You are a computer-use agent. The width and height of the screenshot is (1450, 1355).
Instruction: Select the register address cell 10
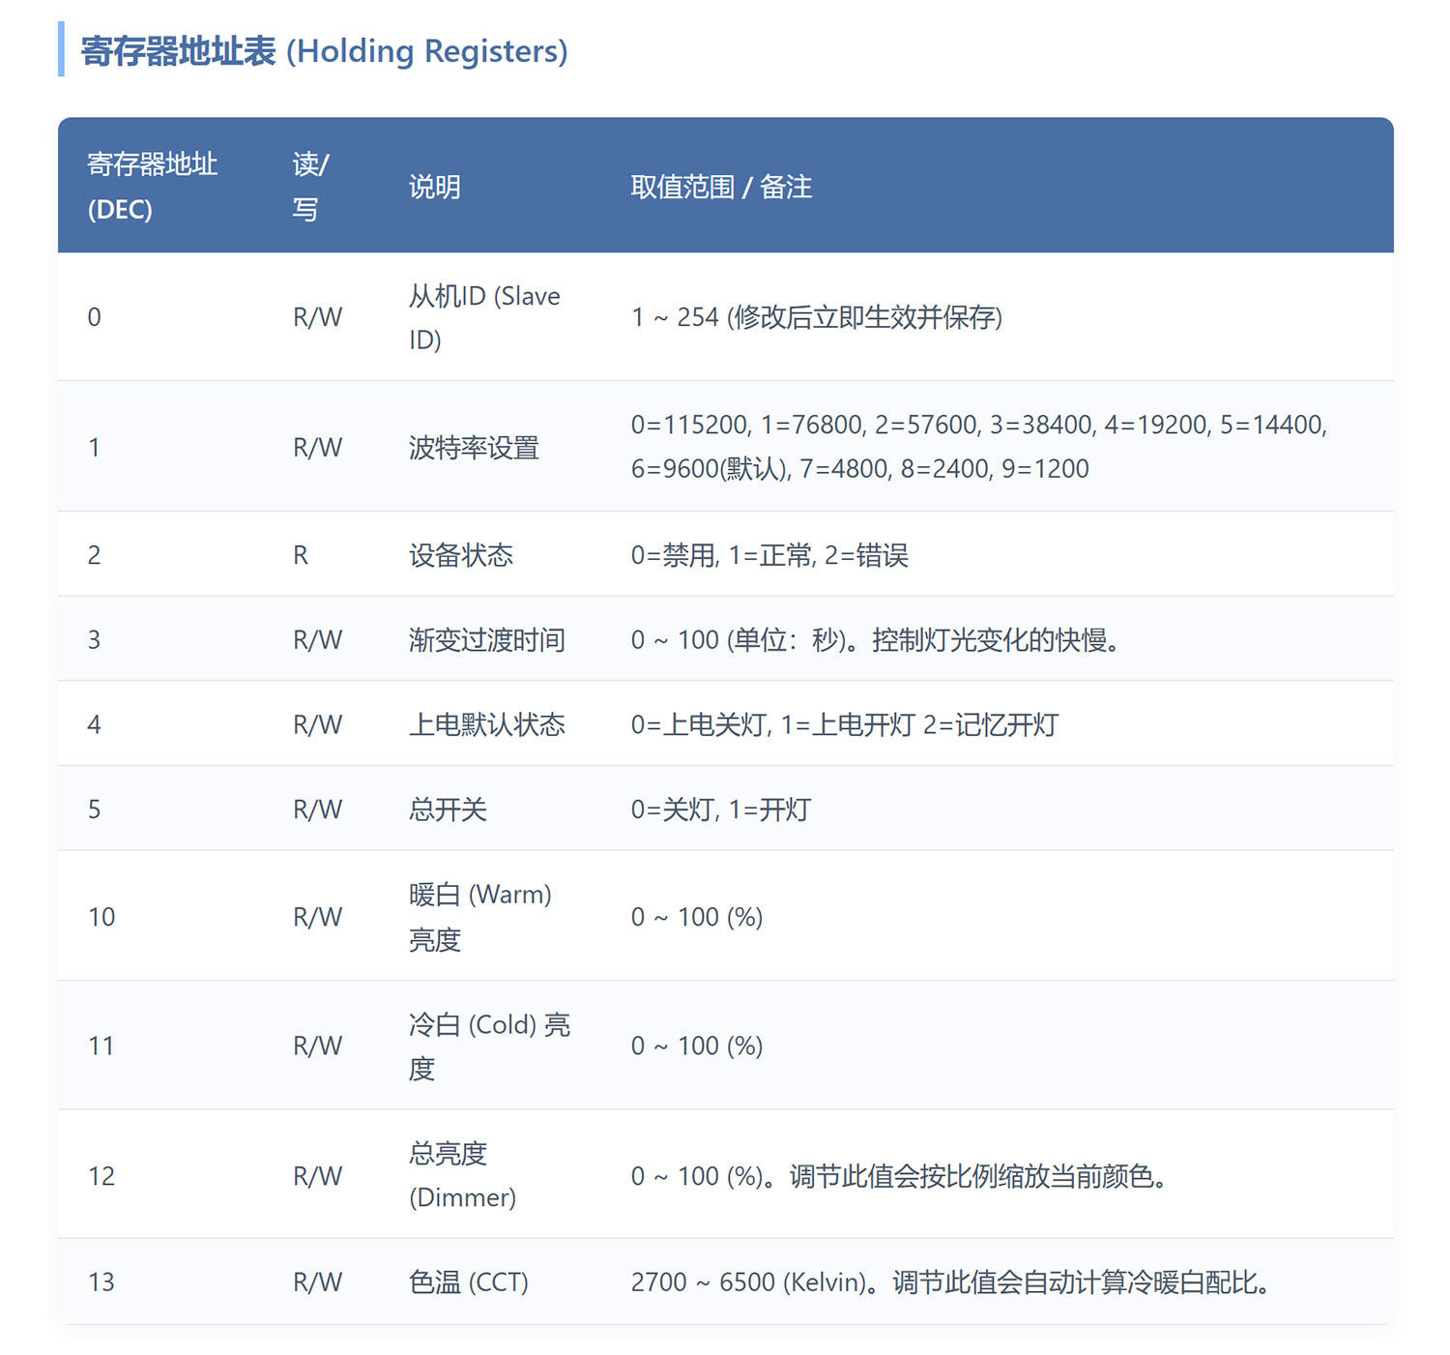pyautogui.click(x=101, y=917)
